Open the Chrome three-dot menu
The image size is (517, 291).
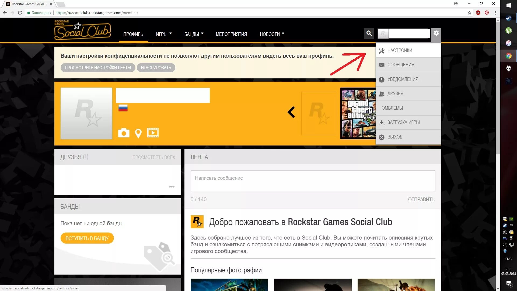495,13
